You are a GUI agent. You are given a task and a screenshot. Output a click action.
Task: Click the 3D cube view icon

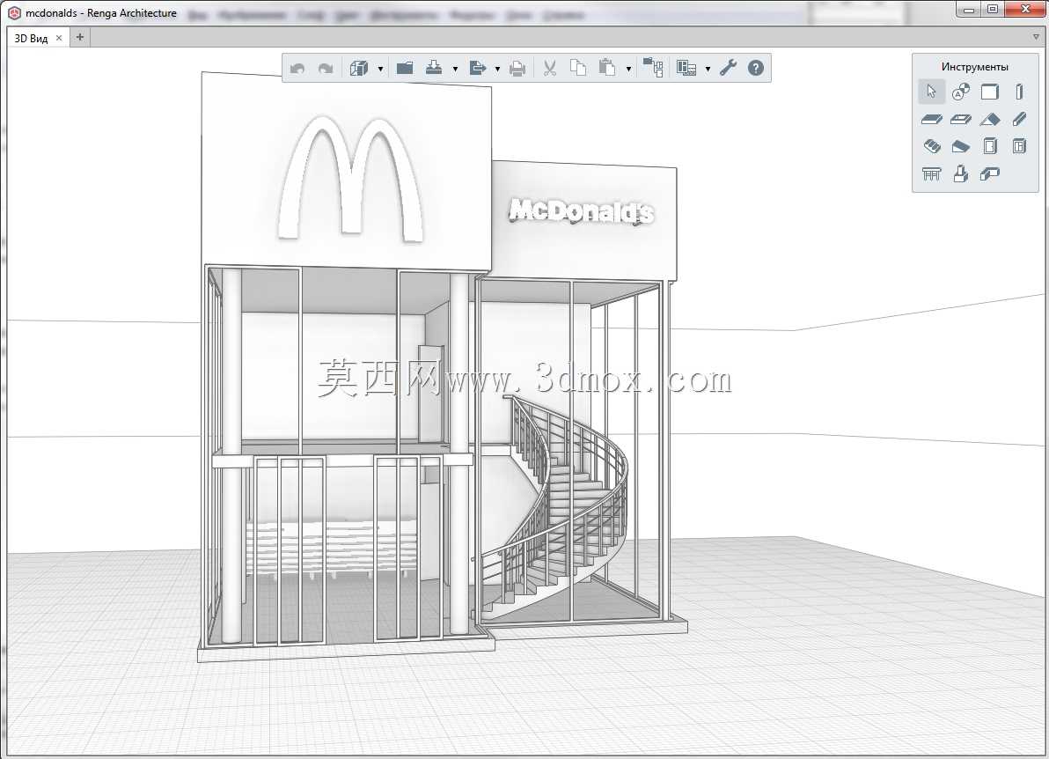(359, 69)
